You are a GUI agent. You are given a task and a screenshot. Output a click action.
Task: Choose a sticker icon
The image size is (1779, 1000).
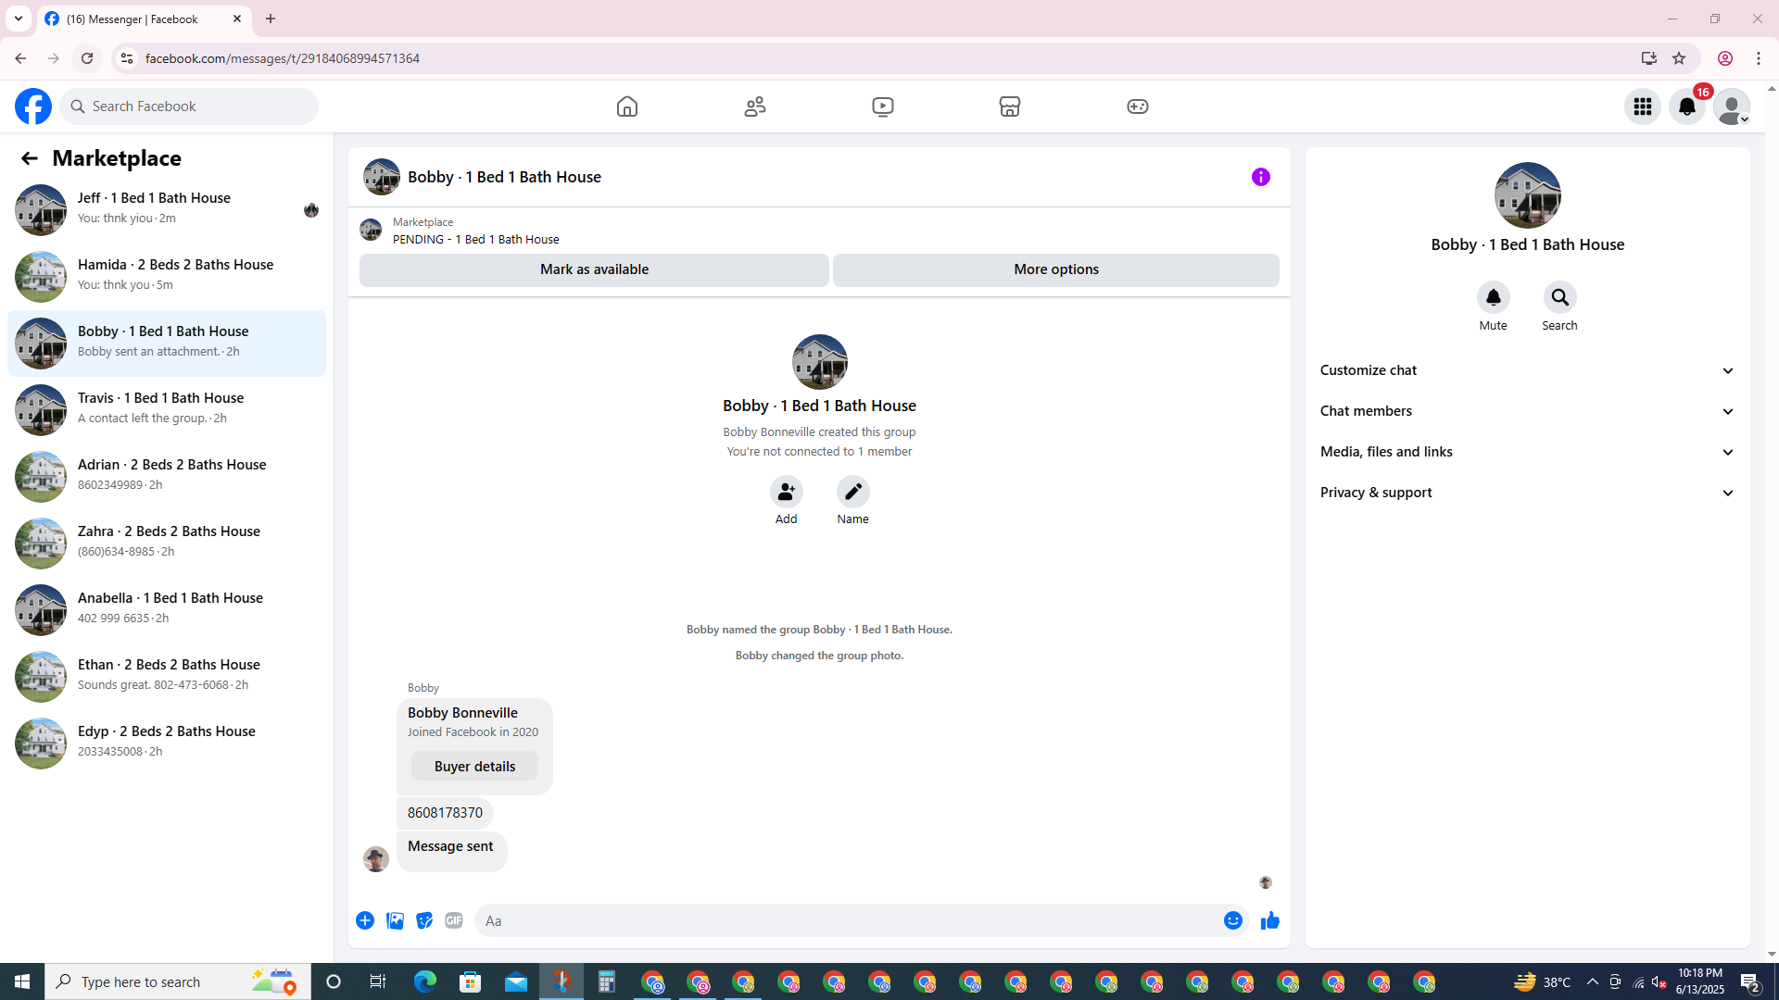[x=424, y=920]
